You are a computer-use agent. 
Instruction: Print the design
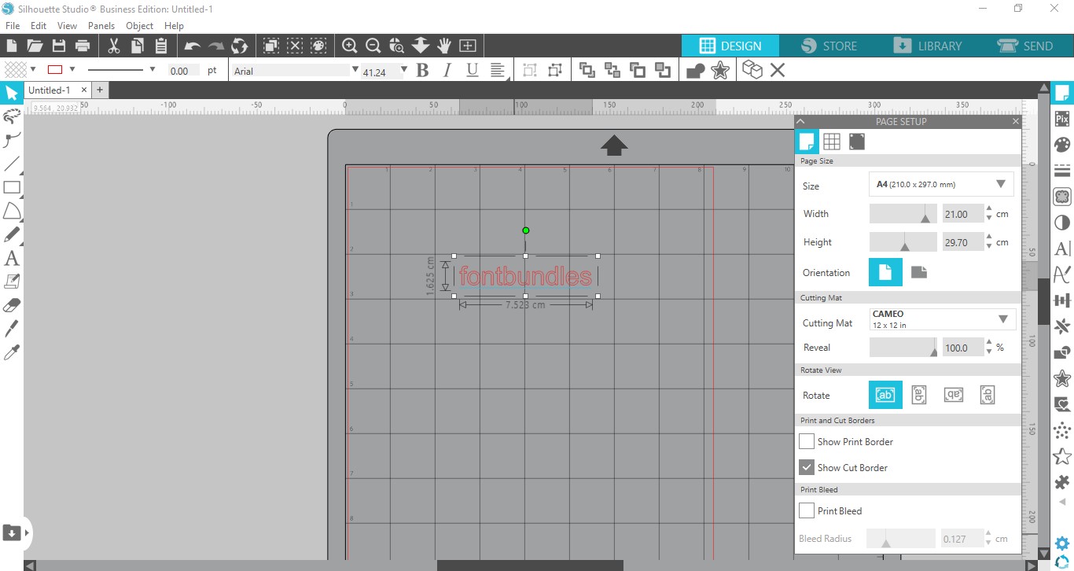82,46
